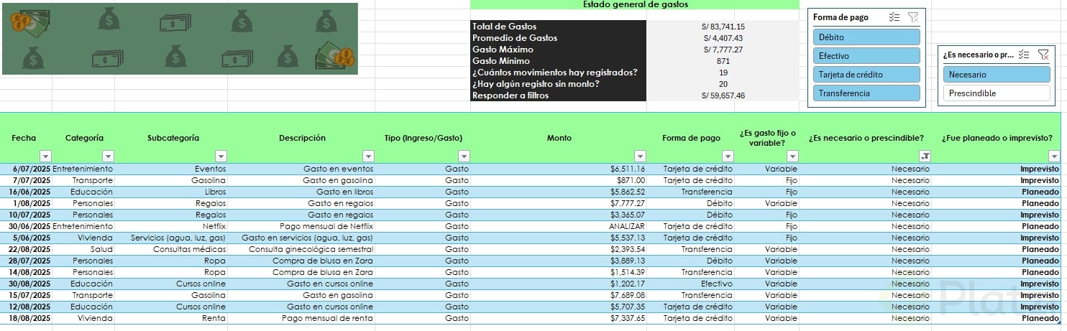Select the S/ 7,777.27 maximum value

tap(723, 50)
